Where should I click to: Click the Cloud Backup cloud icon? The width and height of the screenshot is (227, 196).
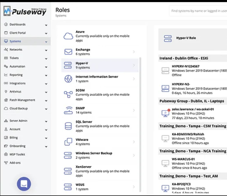click(6, 108)
